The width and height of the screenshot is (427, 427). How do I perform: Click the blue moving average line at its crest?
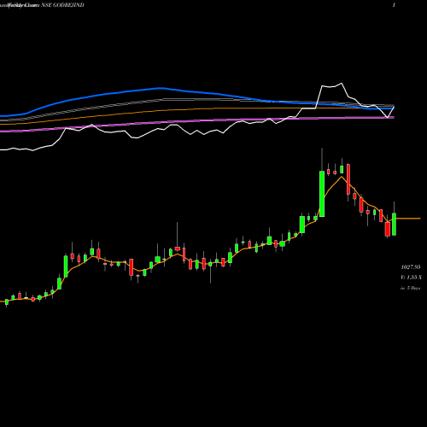point(161,88)
